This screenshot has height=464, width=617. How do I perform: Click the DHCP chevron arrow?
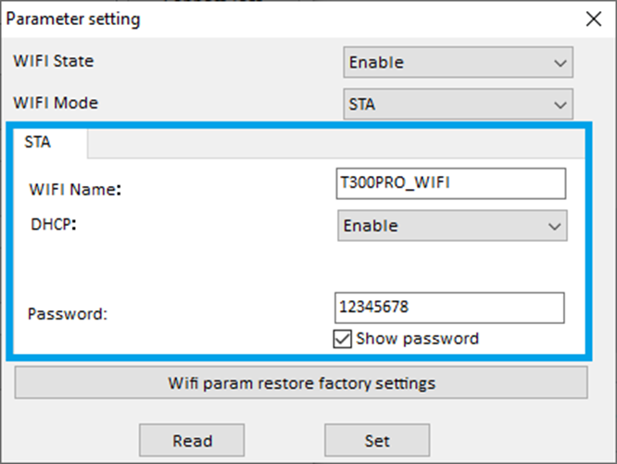pyautogui.click(x=554, y=225)
